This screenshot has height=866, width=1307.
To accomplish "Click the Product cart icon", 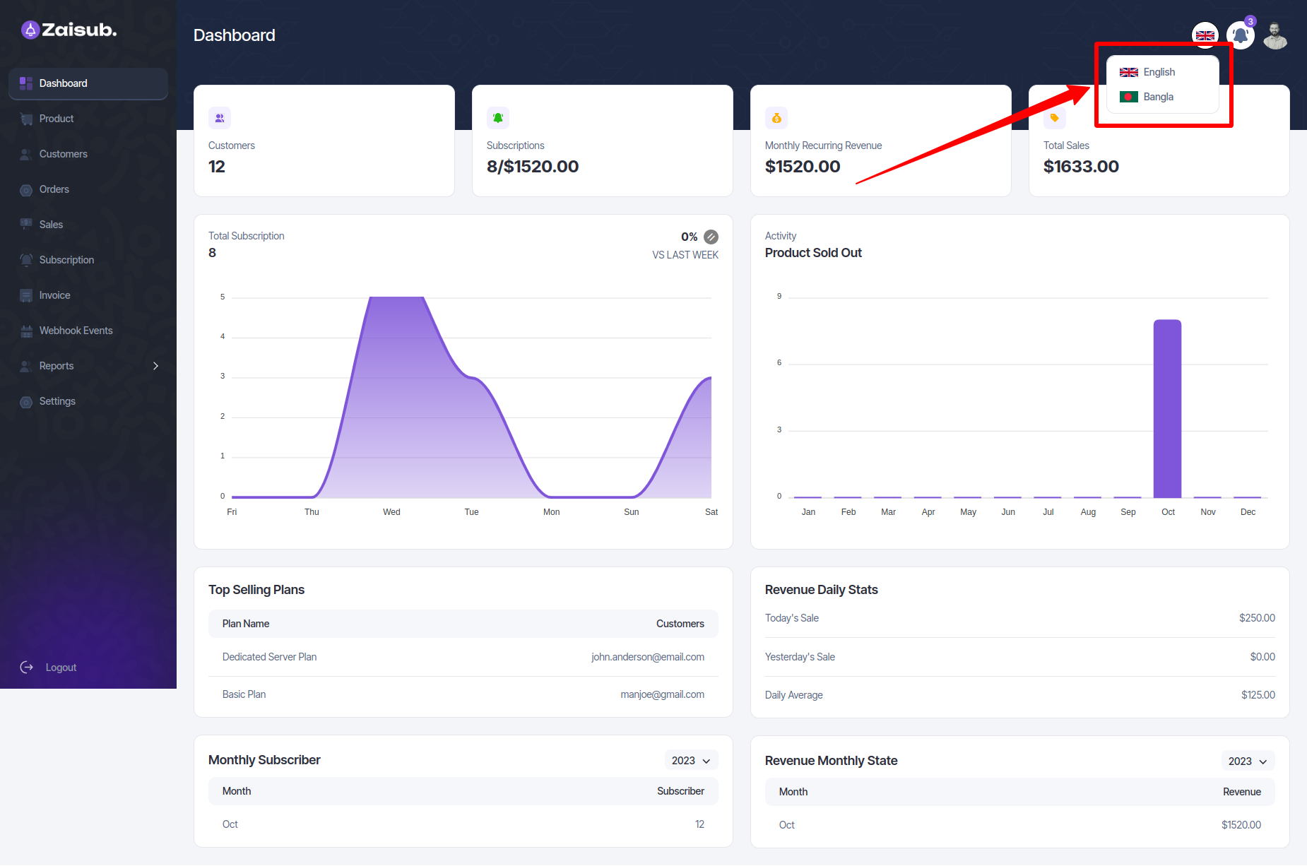I will [26, 119].
